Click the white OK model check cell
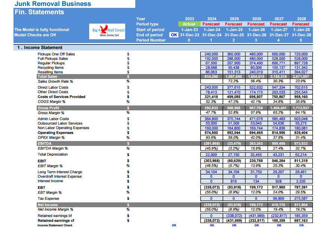Viewport: 329px width, 251px height. click(174, 35)
